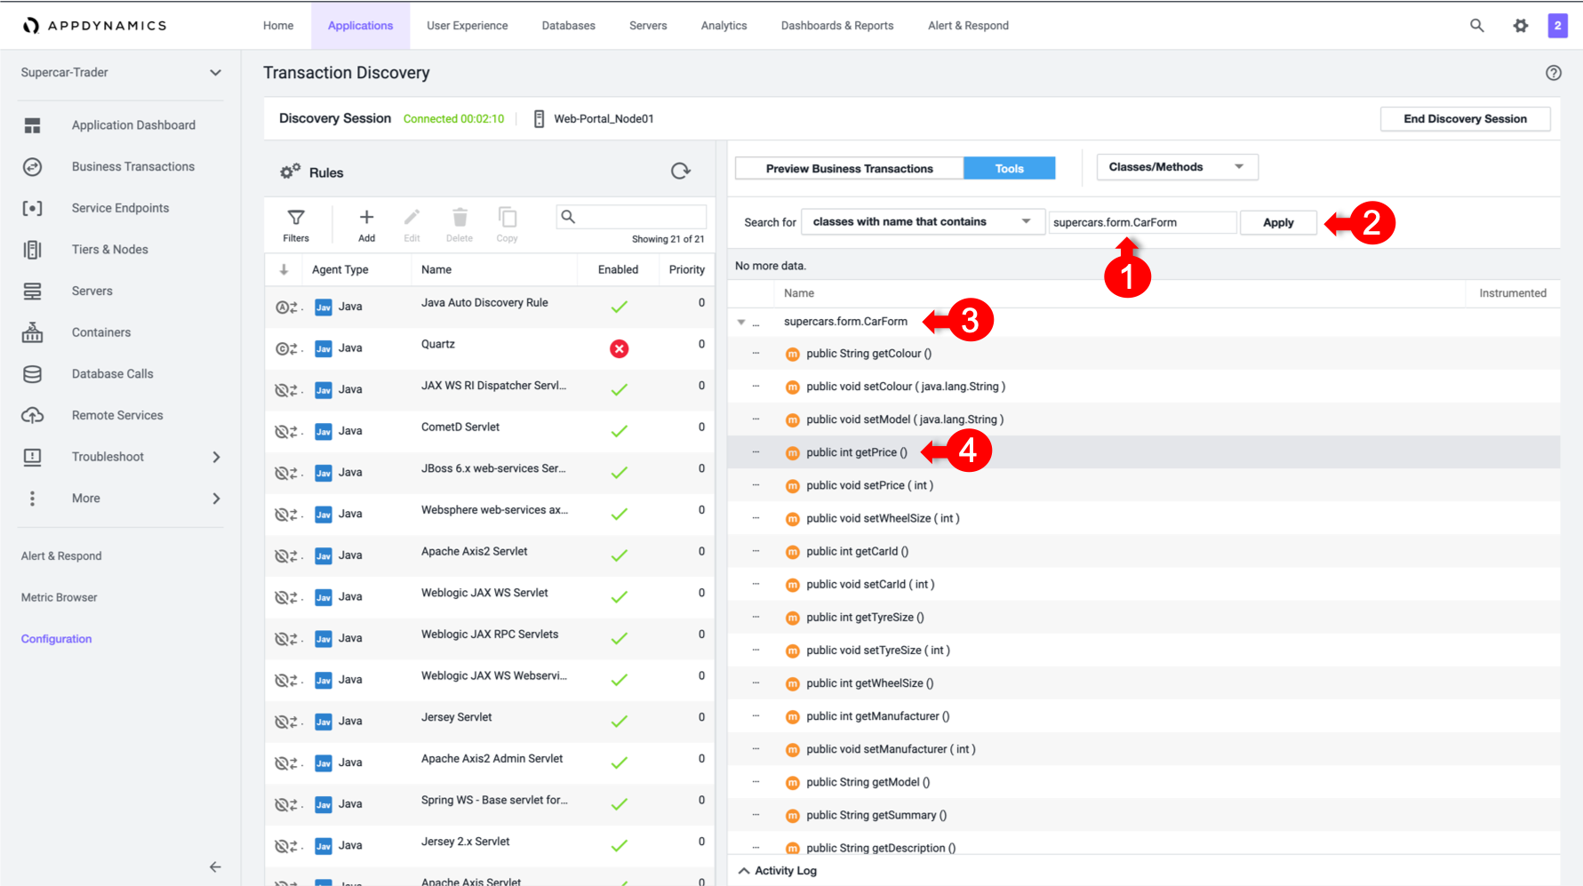The height and width of the screenshot is (886, 1583).
Task: Click the AppDynamics logo
Action: pos(94,26)
